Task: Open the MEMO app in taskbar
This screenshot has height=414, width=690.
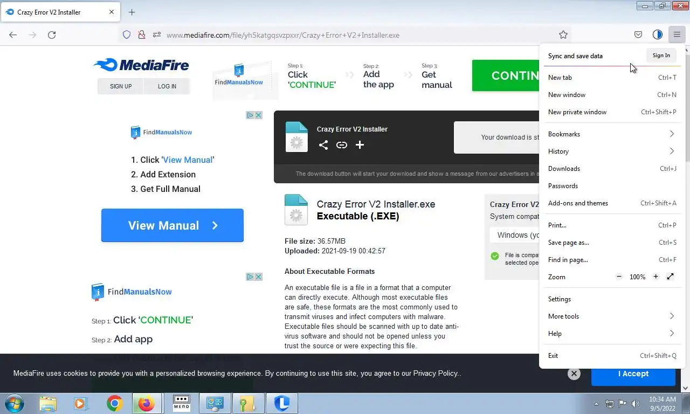Action: (x=181, y=403)
